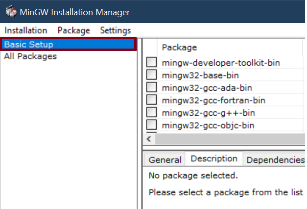Viewport: 307px width, 209px height.
Task: Select Basic Setup in the left pane
Action: pyautogui.click(x=29, y=45)
